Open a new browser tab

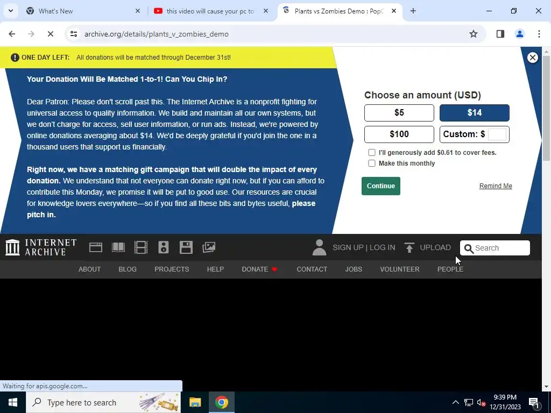pyautogui.click(x=413, y=11)
